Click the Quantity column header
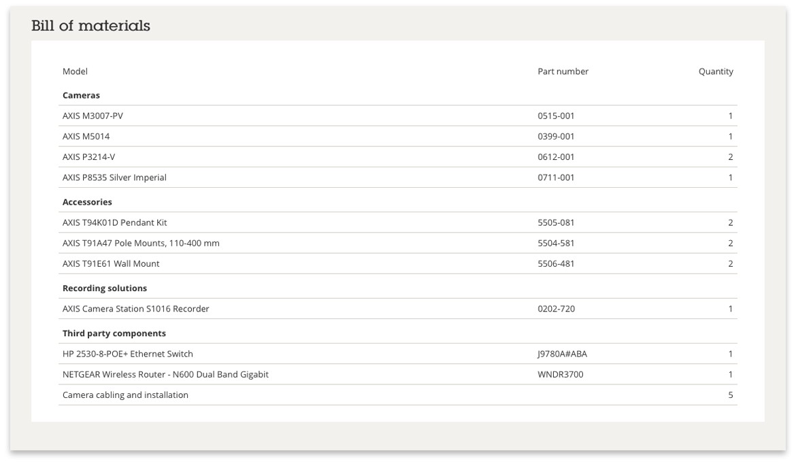Image resolution: width=796 pixels, height=466 pixels. 716,71
